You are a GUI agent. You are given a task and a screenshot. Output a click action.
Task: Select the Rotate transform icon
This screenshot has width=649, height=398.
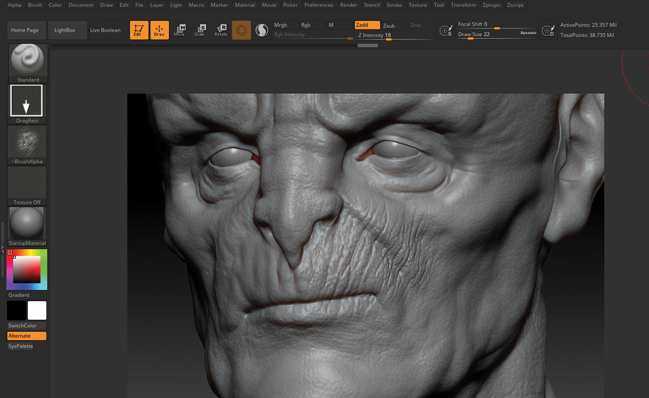tap(221, 30)
